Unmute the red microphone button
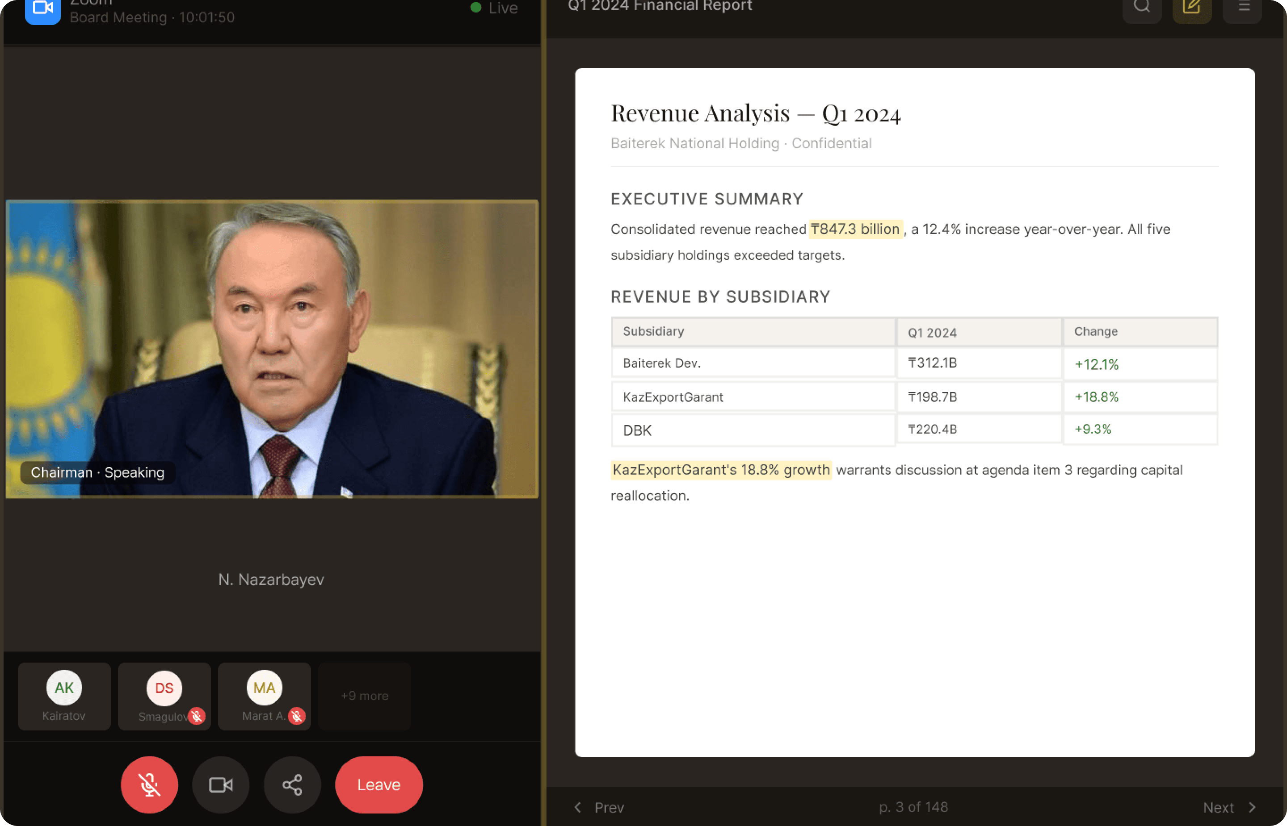Screen dimensions: 1287x826 (x=149, y=785)
